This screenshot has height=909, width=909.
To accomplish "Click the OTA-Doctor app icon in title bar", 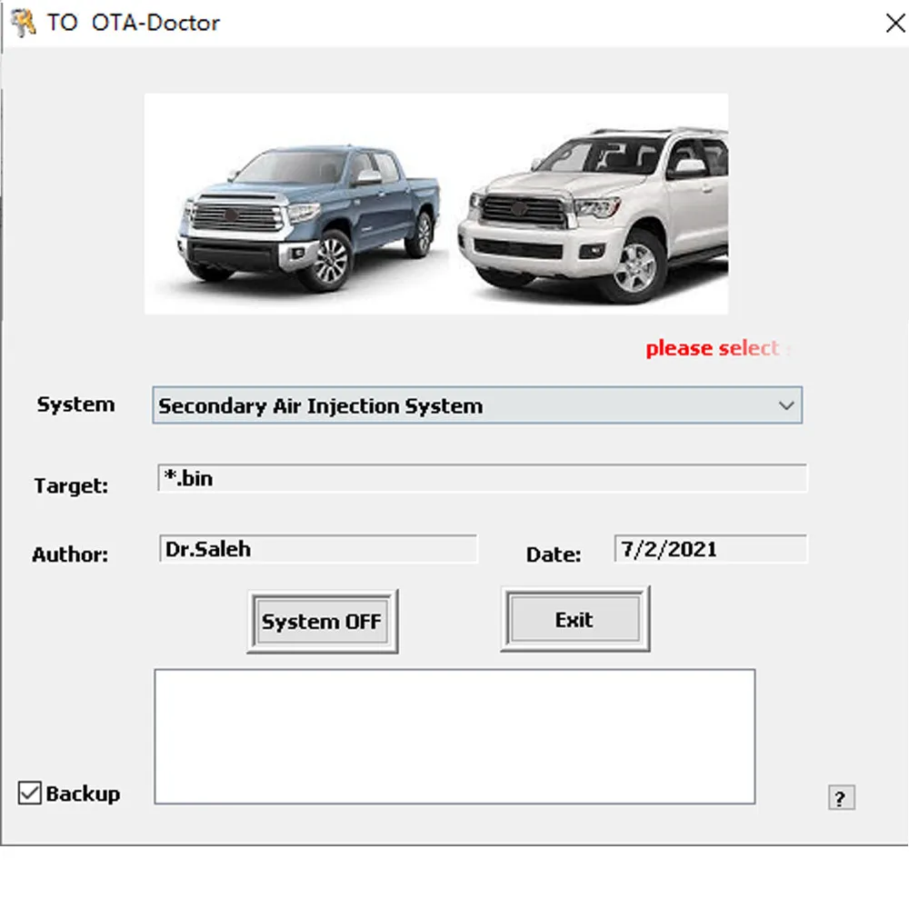I will (24, 24).
